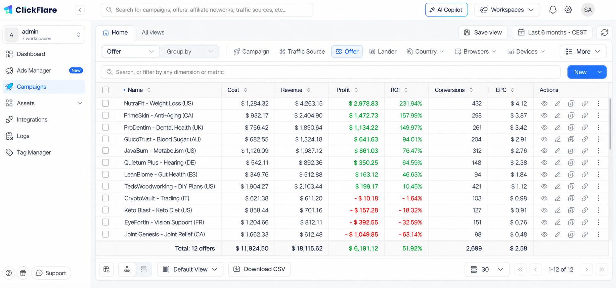Switch to hierarchy tree view icon
Screen dimensions: 616x288
[x=127, y=269]
